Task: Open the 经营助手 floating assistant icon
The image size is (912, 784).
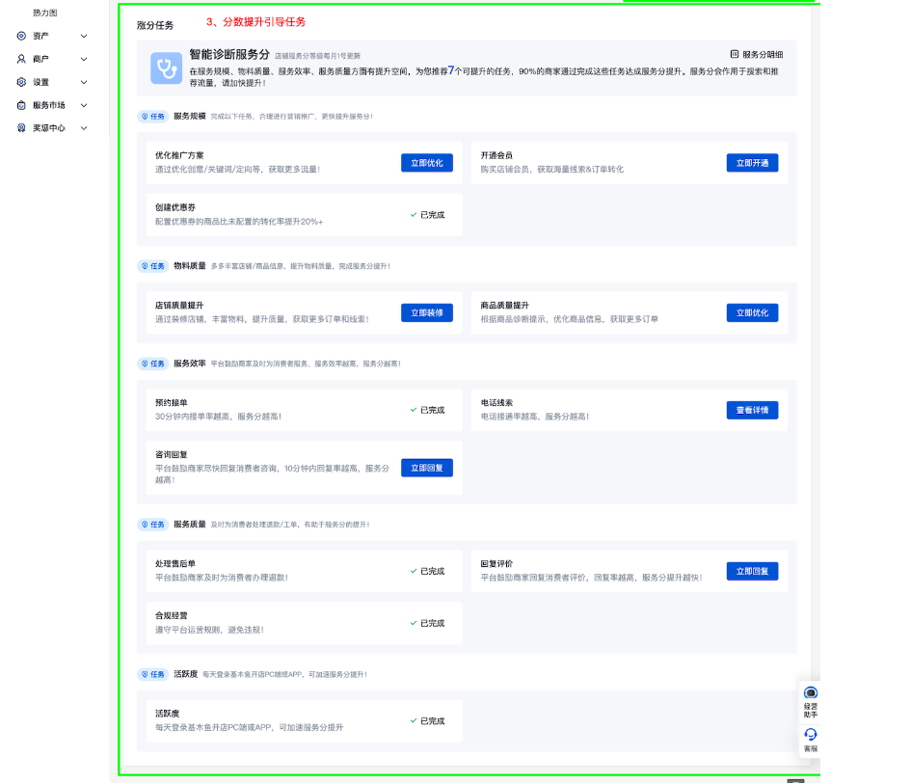Action: (810, 693)
